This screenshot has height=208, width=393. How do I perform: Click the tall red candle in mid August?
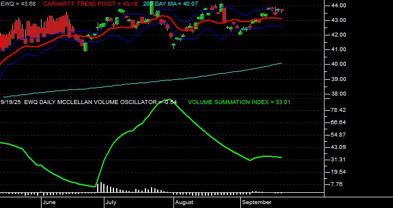tap(224, 14)
